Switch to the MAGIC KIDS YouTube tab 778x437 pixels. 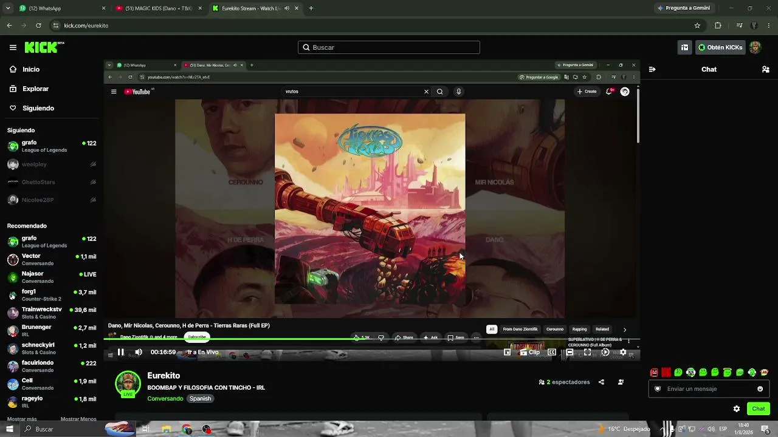[159, 8]
